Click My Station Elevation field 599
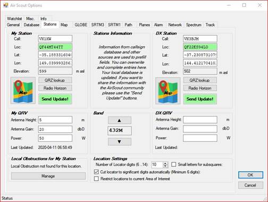268x202 pixels. coord(55,71)
